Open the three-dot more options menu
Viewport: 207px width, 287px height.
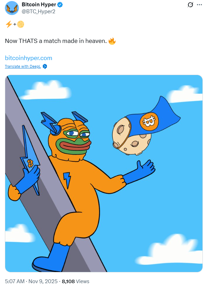coord(199,5)
